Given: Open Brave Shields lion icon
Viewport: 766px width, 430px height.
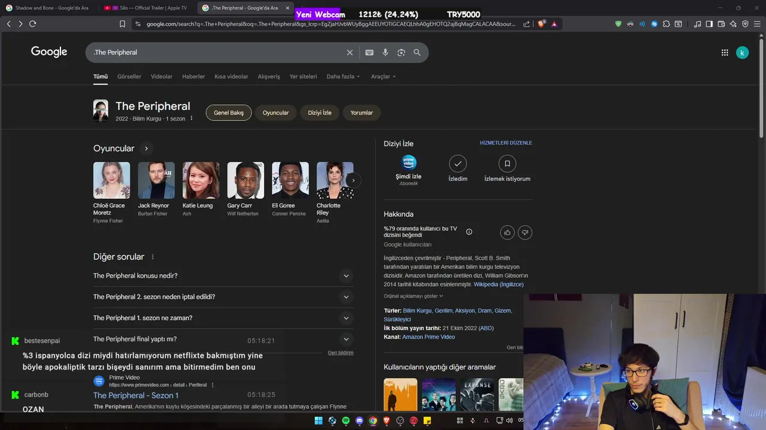Looking at the screenshot, I should [x=542, y=24].
